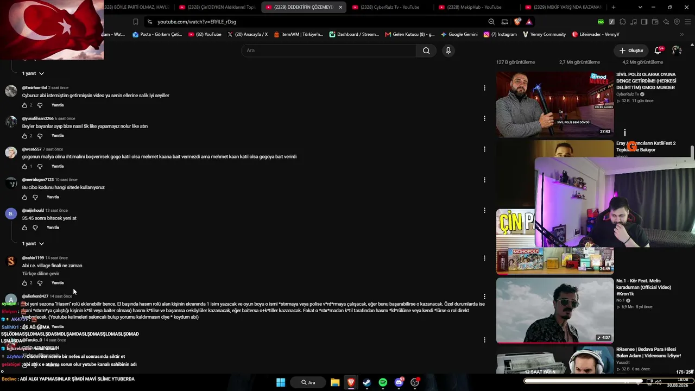695x391 pixels.
Task: Bookmark this page with the bookmark icon
Action: (136, 22)
